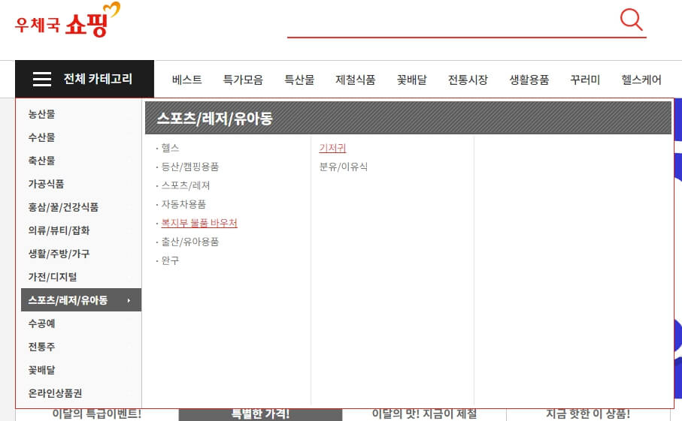Viewport: 682px width, 421px height.
Task: Select 의류/뷰티/잡화 category
Action: [x=59, y=230]
